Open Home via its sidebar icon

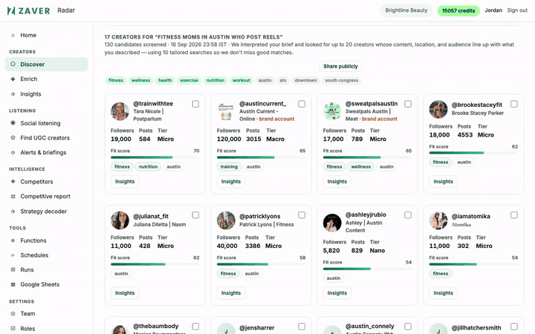click(13, 35)
